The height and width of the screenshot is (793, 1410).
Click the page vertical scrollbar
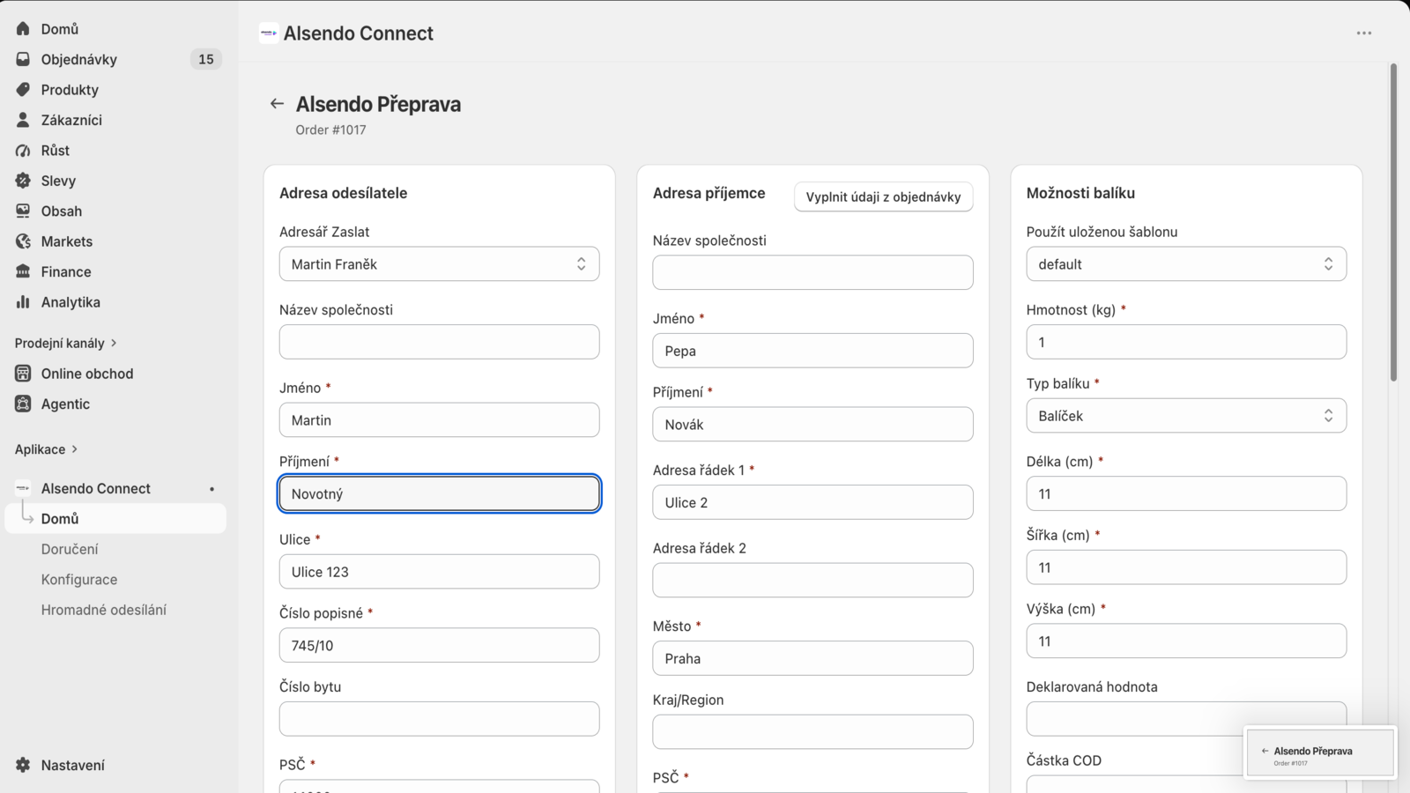tap(1393, 222)
